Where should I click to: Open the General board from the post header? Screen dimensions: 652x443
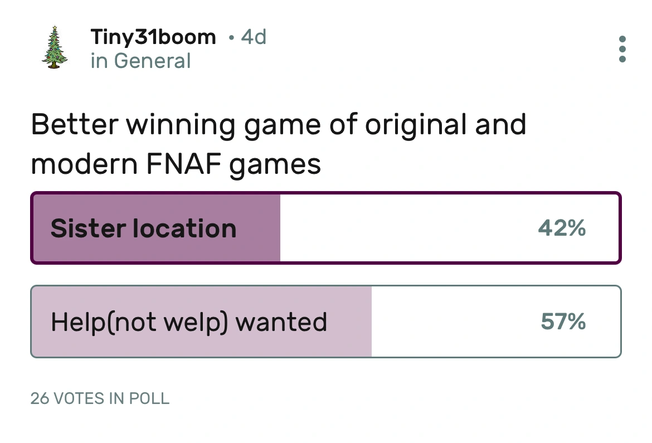pyautogui.click(x=141, y=60)
